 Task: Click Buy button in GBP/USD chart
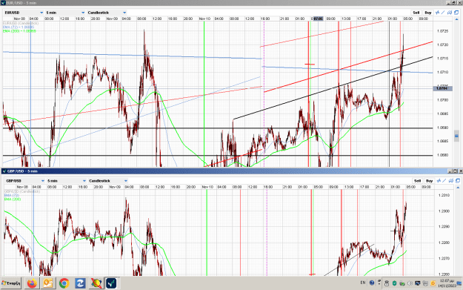(x=430, y=181)
